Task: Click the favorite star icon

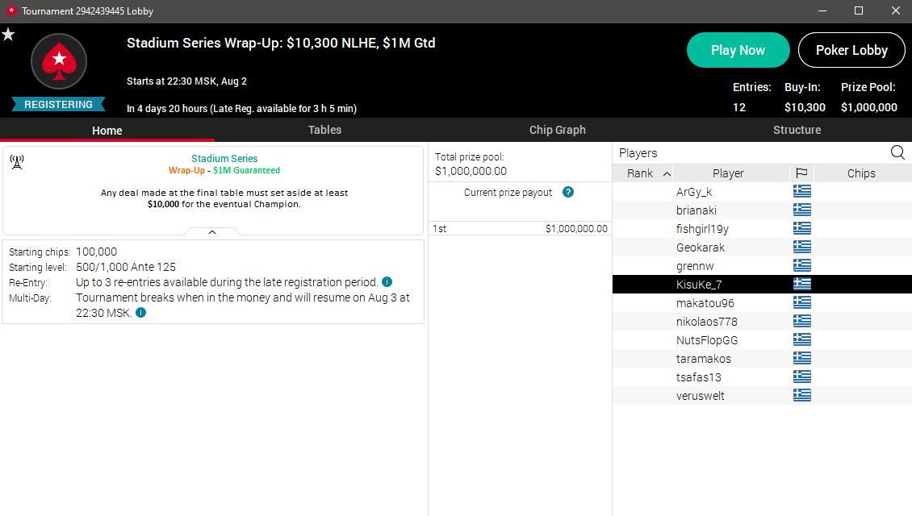Action: click(x=8, y=35)
